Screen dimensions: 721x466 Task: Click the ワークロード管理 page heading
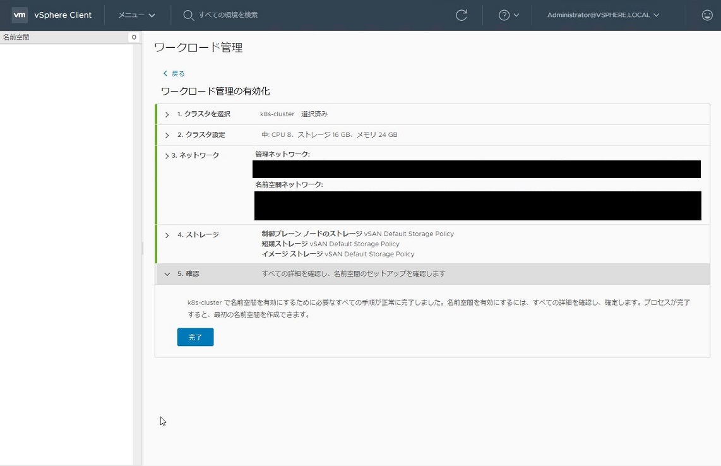pyautogui.click(x=198, y=47)
